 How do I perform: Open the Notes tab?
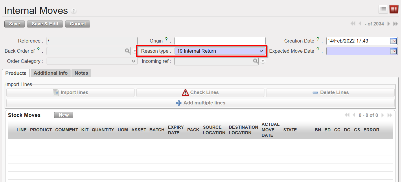tap(81, 73)
